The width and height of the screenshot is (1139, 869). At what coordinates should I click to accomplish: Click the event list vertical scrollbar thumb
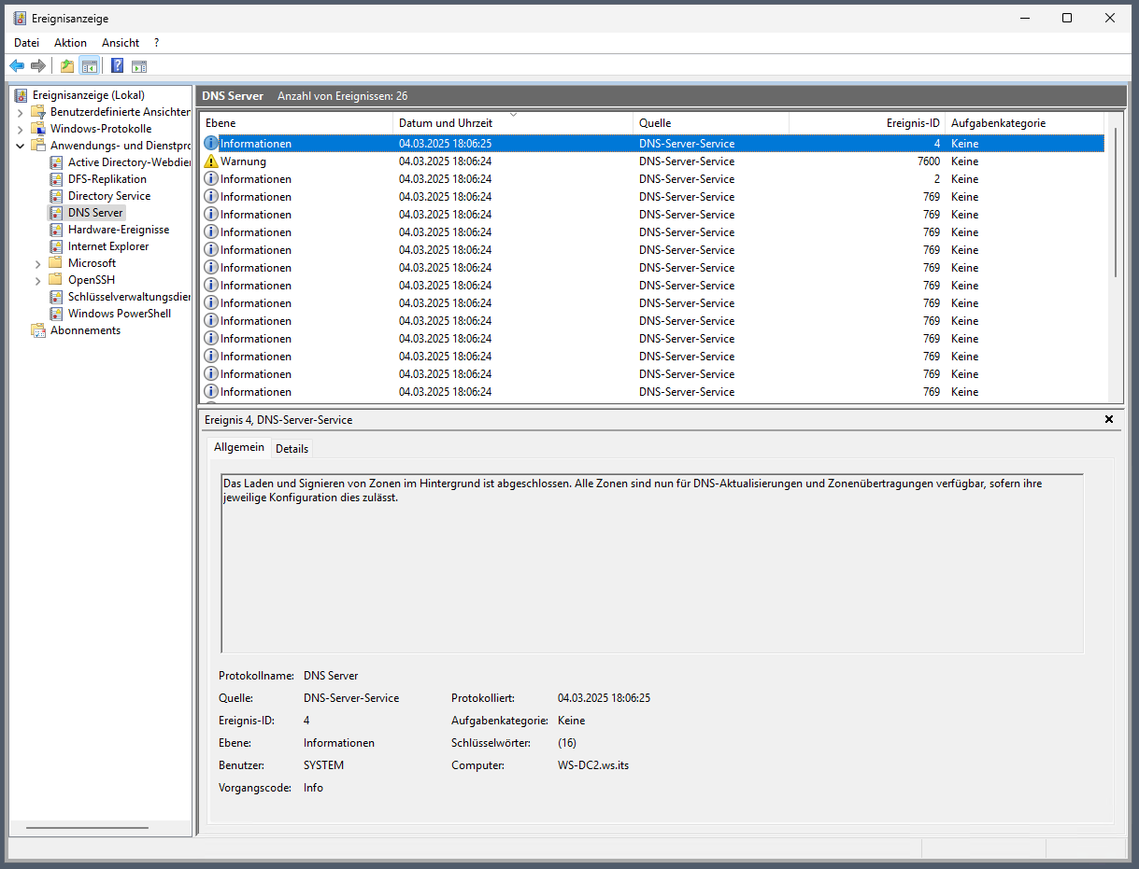[x=1116, y=203]
